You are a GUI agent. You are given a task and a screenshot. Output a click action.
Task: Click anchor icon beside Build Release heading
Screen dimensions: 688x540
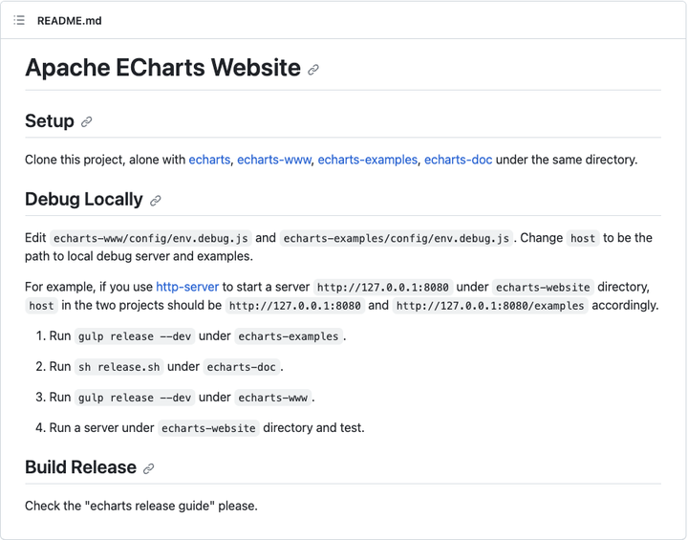coord(148,468)
